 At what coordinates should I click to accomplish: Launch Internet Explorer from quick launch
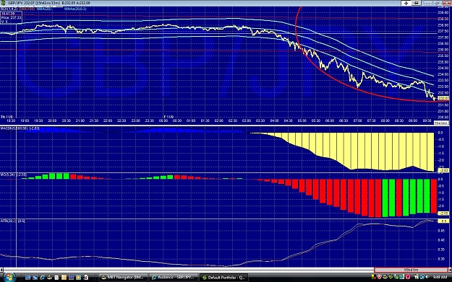tap(43, 278)
